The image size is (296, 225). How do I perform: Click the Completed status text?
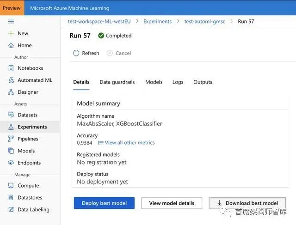click(119, 36)
